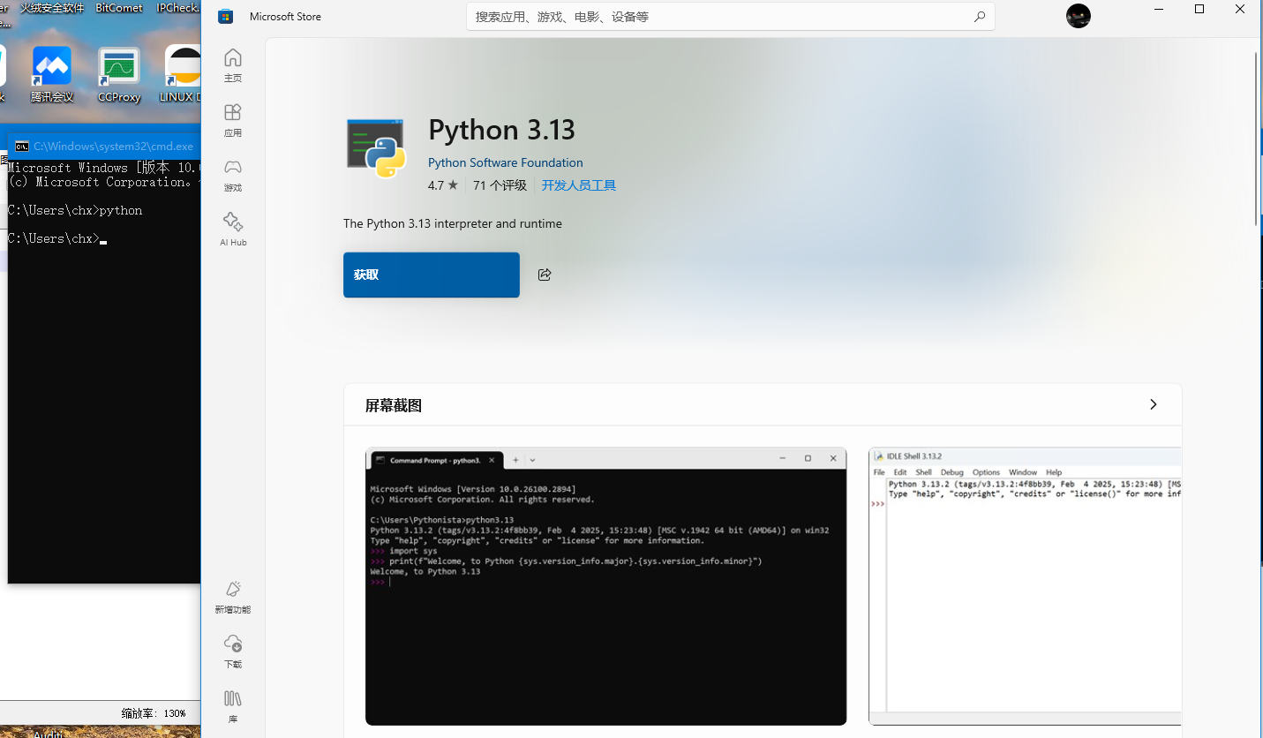This screenshot has width=1263, height=738.
Task: Open the Gaming (游戏) section in sidebar
Action: [x=233, y=176]
